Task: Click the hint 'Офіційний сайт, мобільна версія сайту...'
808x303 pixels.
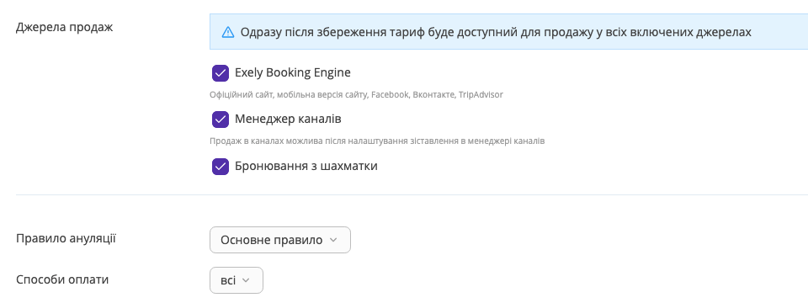Action: point(356,95)
